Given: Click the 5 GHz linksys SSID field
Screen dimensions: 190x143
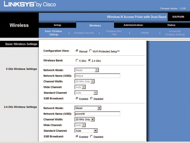Looking at the screenshot, I should coord(97,76).
